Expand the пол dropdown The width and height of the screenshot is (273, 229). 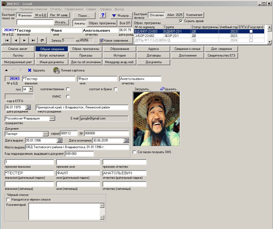[31, 89]
